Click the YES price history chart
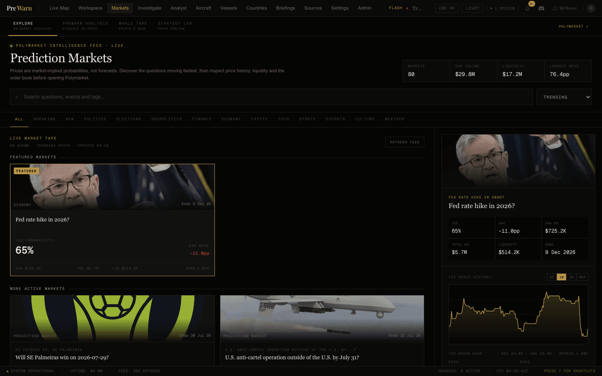The width and height of the screenshot is (602, 376). (518, 314)
